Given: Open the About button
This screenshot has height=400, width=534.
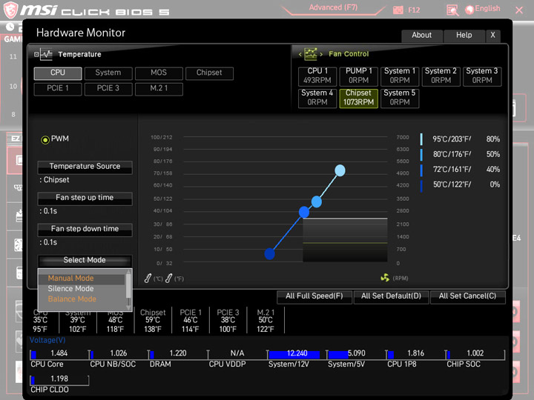Looking at the screenshot, I should click(x=421, y=35).
